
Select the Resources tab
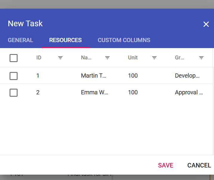pyautogui.click(x=65, y=40)
